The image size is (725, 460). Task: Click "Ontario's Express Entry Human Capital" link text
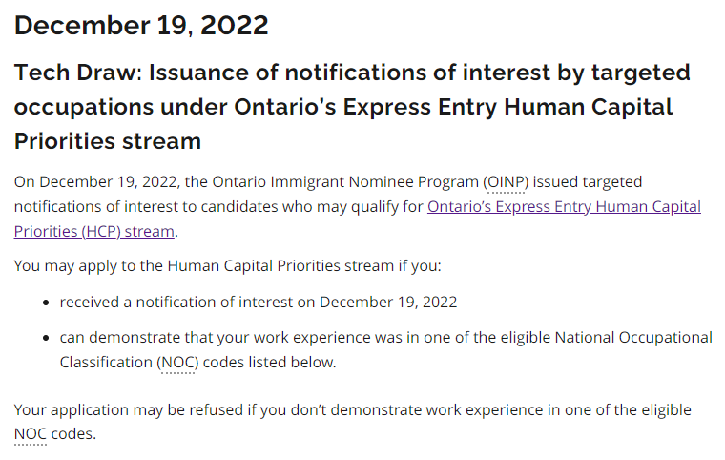coord(564,207)
